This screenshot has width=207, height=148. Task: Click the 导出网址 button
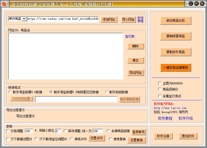[x=136, y=73]
